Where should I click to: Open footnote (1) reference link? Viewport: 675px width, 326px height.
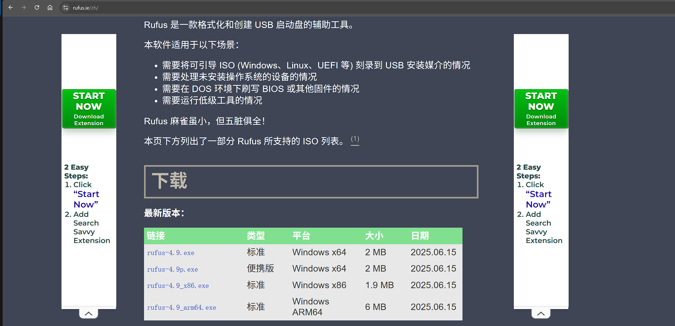[x=355, y=139]
